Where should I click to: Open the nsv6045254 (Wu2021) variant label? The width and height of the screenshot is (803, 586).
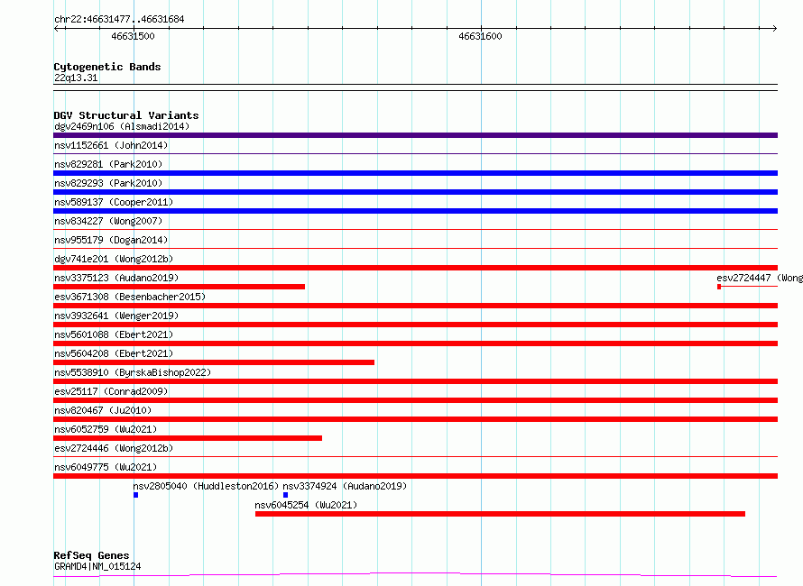[306, 505]
